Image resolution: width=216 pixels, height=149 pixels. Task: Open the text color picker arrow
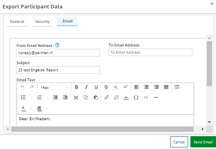click(31, 109)
